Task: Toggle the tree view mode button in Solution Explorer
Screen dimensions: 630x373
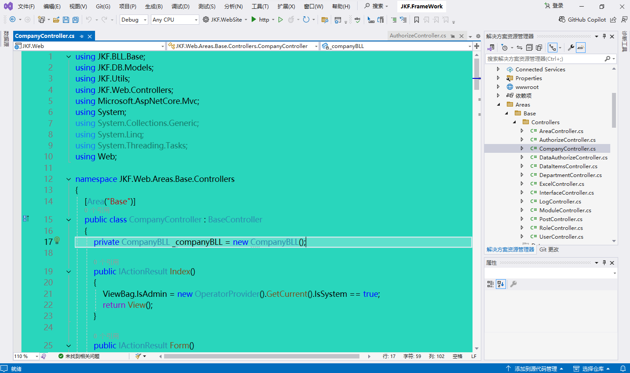Action: pos(553,48)
